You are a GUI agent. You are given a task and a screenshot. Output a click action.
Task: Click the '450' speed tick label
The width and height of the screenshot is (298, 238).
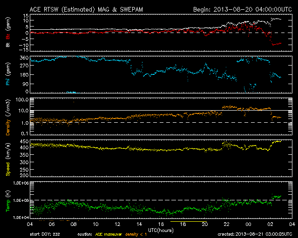(24, 141)
